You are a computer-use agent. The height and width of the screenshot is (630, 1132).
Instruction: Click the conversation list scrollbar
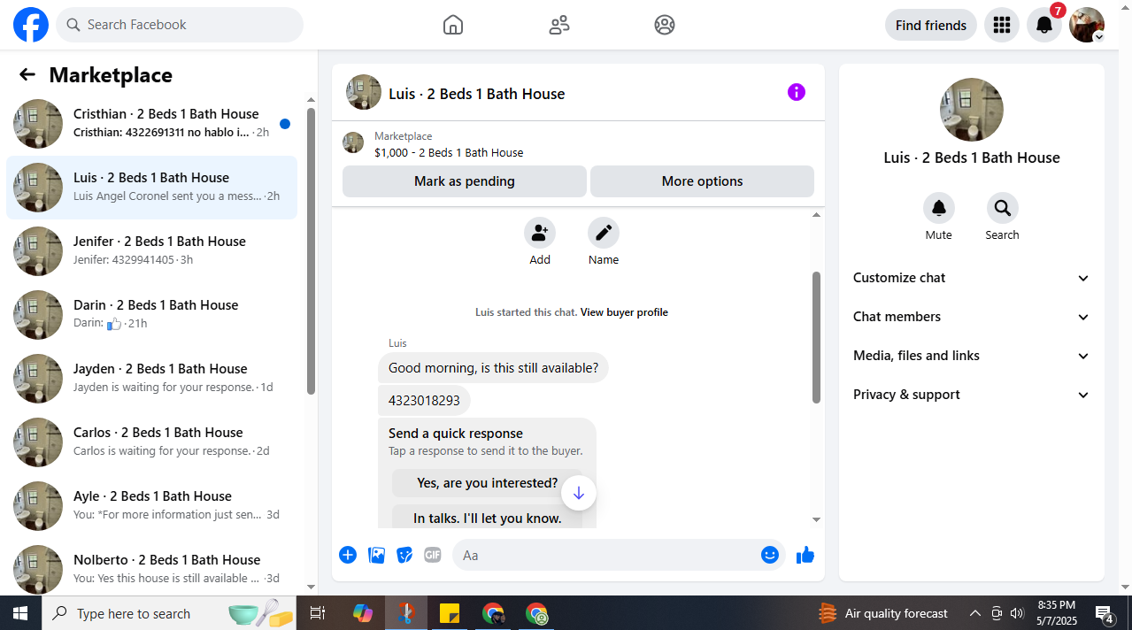click(x=311, y=251)
